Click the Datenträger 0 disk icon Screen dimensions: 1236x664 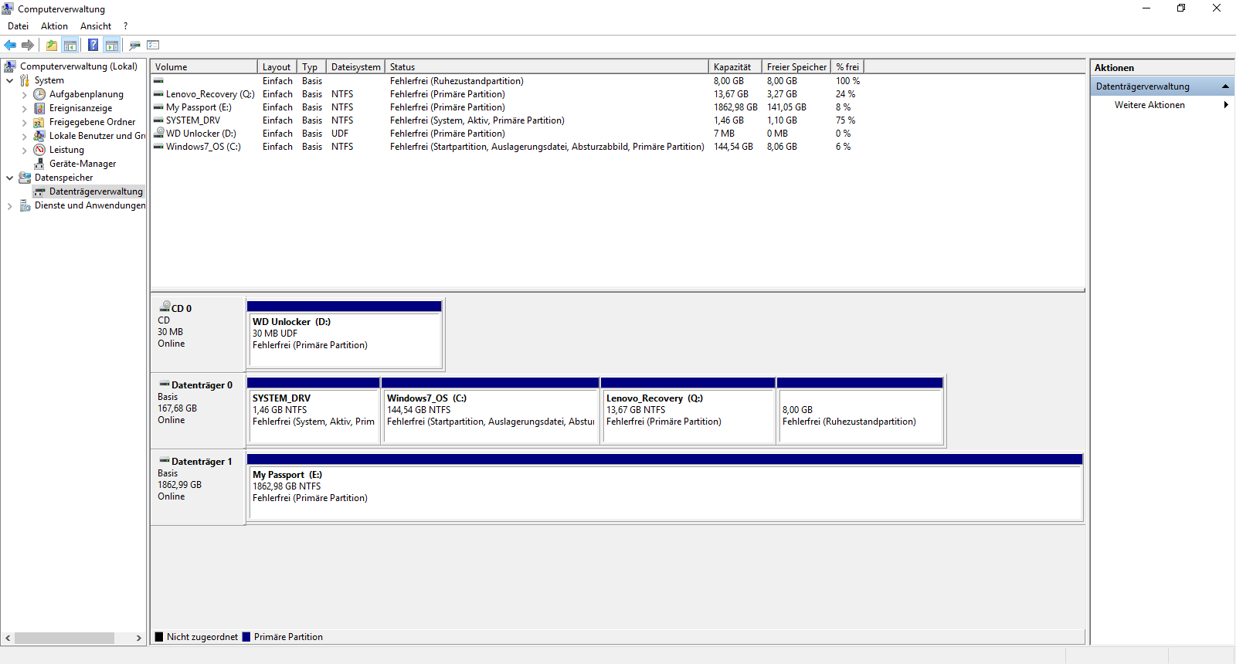point(165,384)
